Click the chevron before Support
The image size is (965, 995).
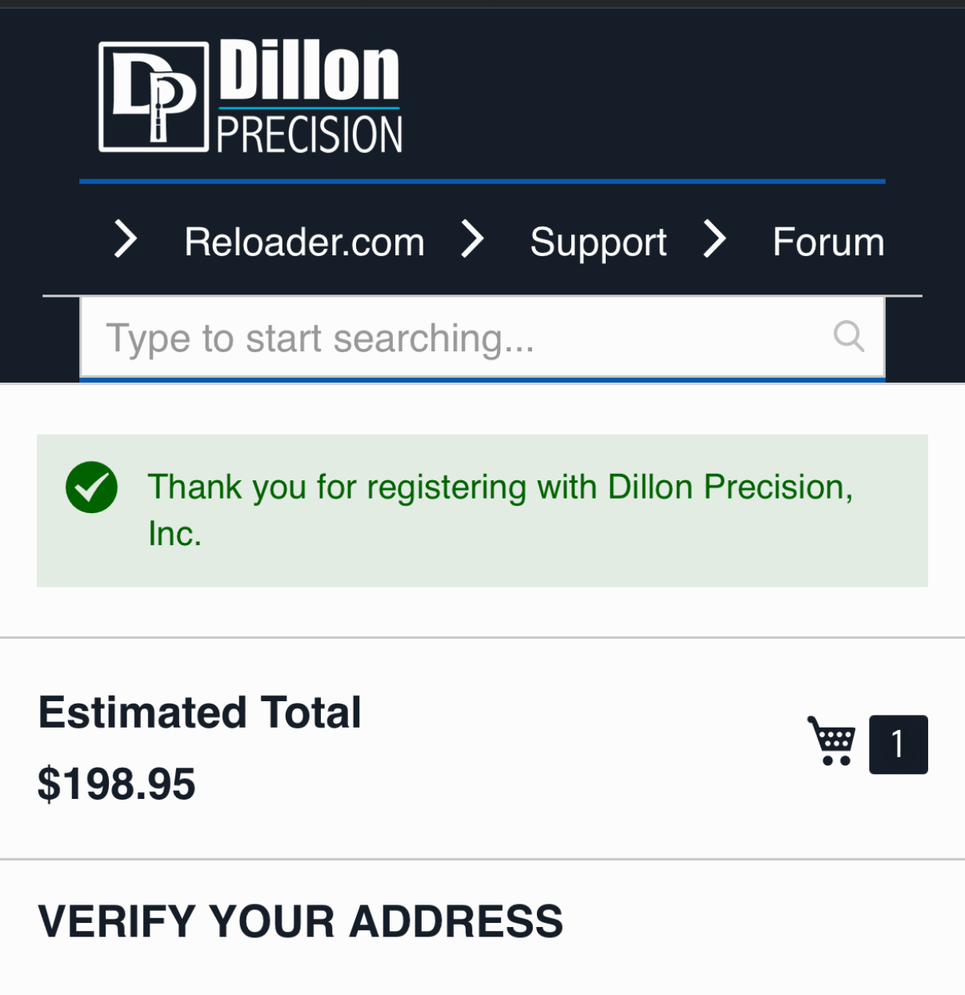[472, 239]
